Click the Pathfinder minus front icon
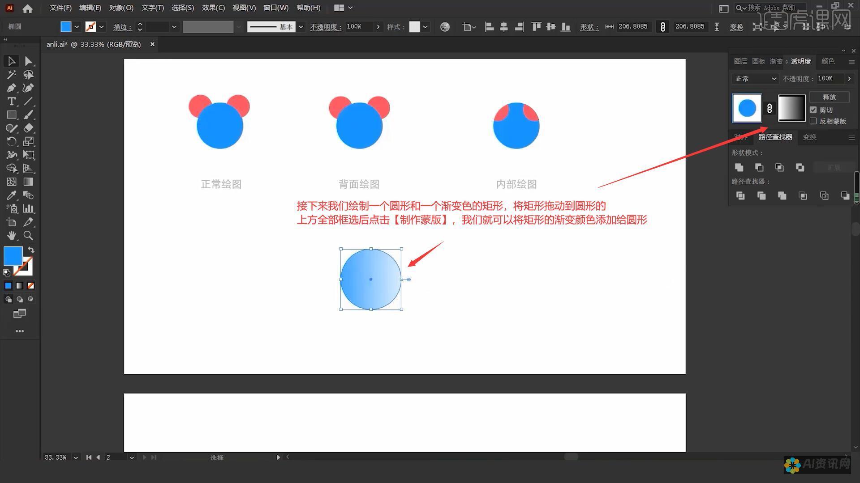This screenshot has width=860, height=483. 759,167
